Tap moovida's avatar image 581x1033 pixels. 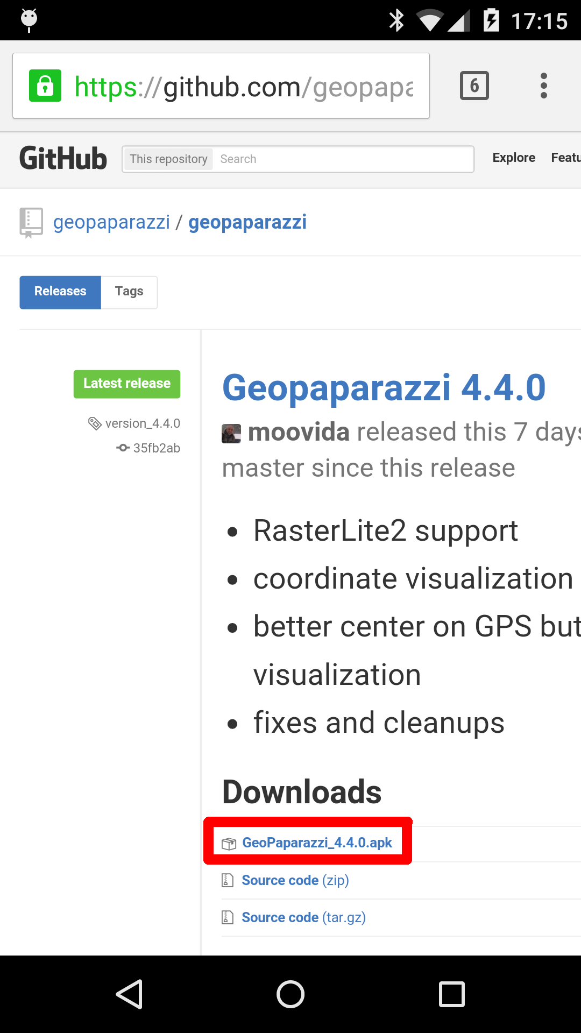click(231, 434)
